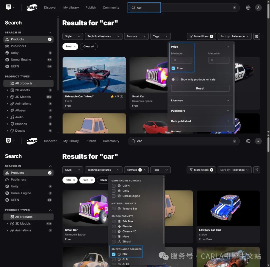The image size is (270, 267).
Task: Click the Reset button in Price panel
Action: coord(200,88)
